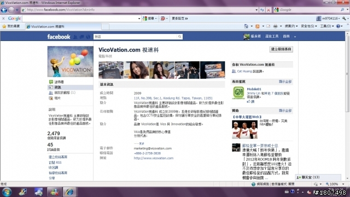Click the Refresh icon beside the address bar
This screenshot has height=197, width=350.
(262, 10)
